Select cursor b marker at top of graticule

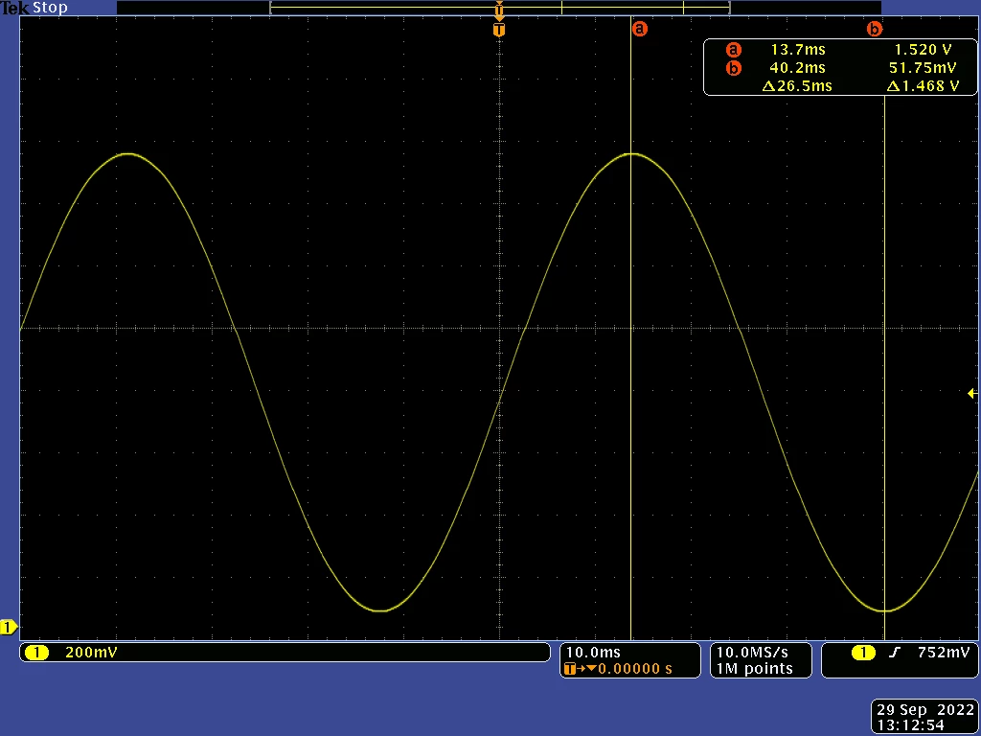[874, 28]
